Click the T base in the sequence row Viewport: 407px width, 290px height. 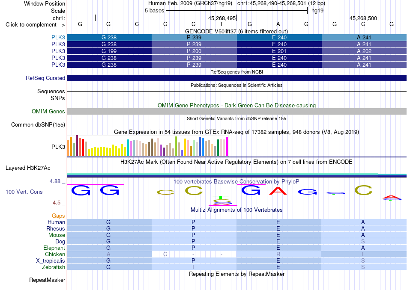tap(221, 24)
